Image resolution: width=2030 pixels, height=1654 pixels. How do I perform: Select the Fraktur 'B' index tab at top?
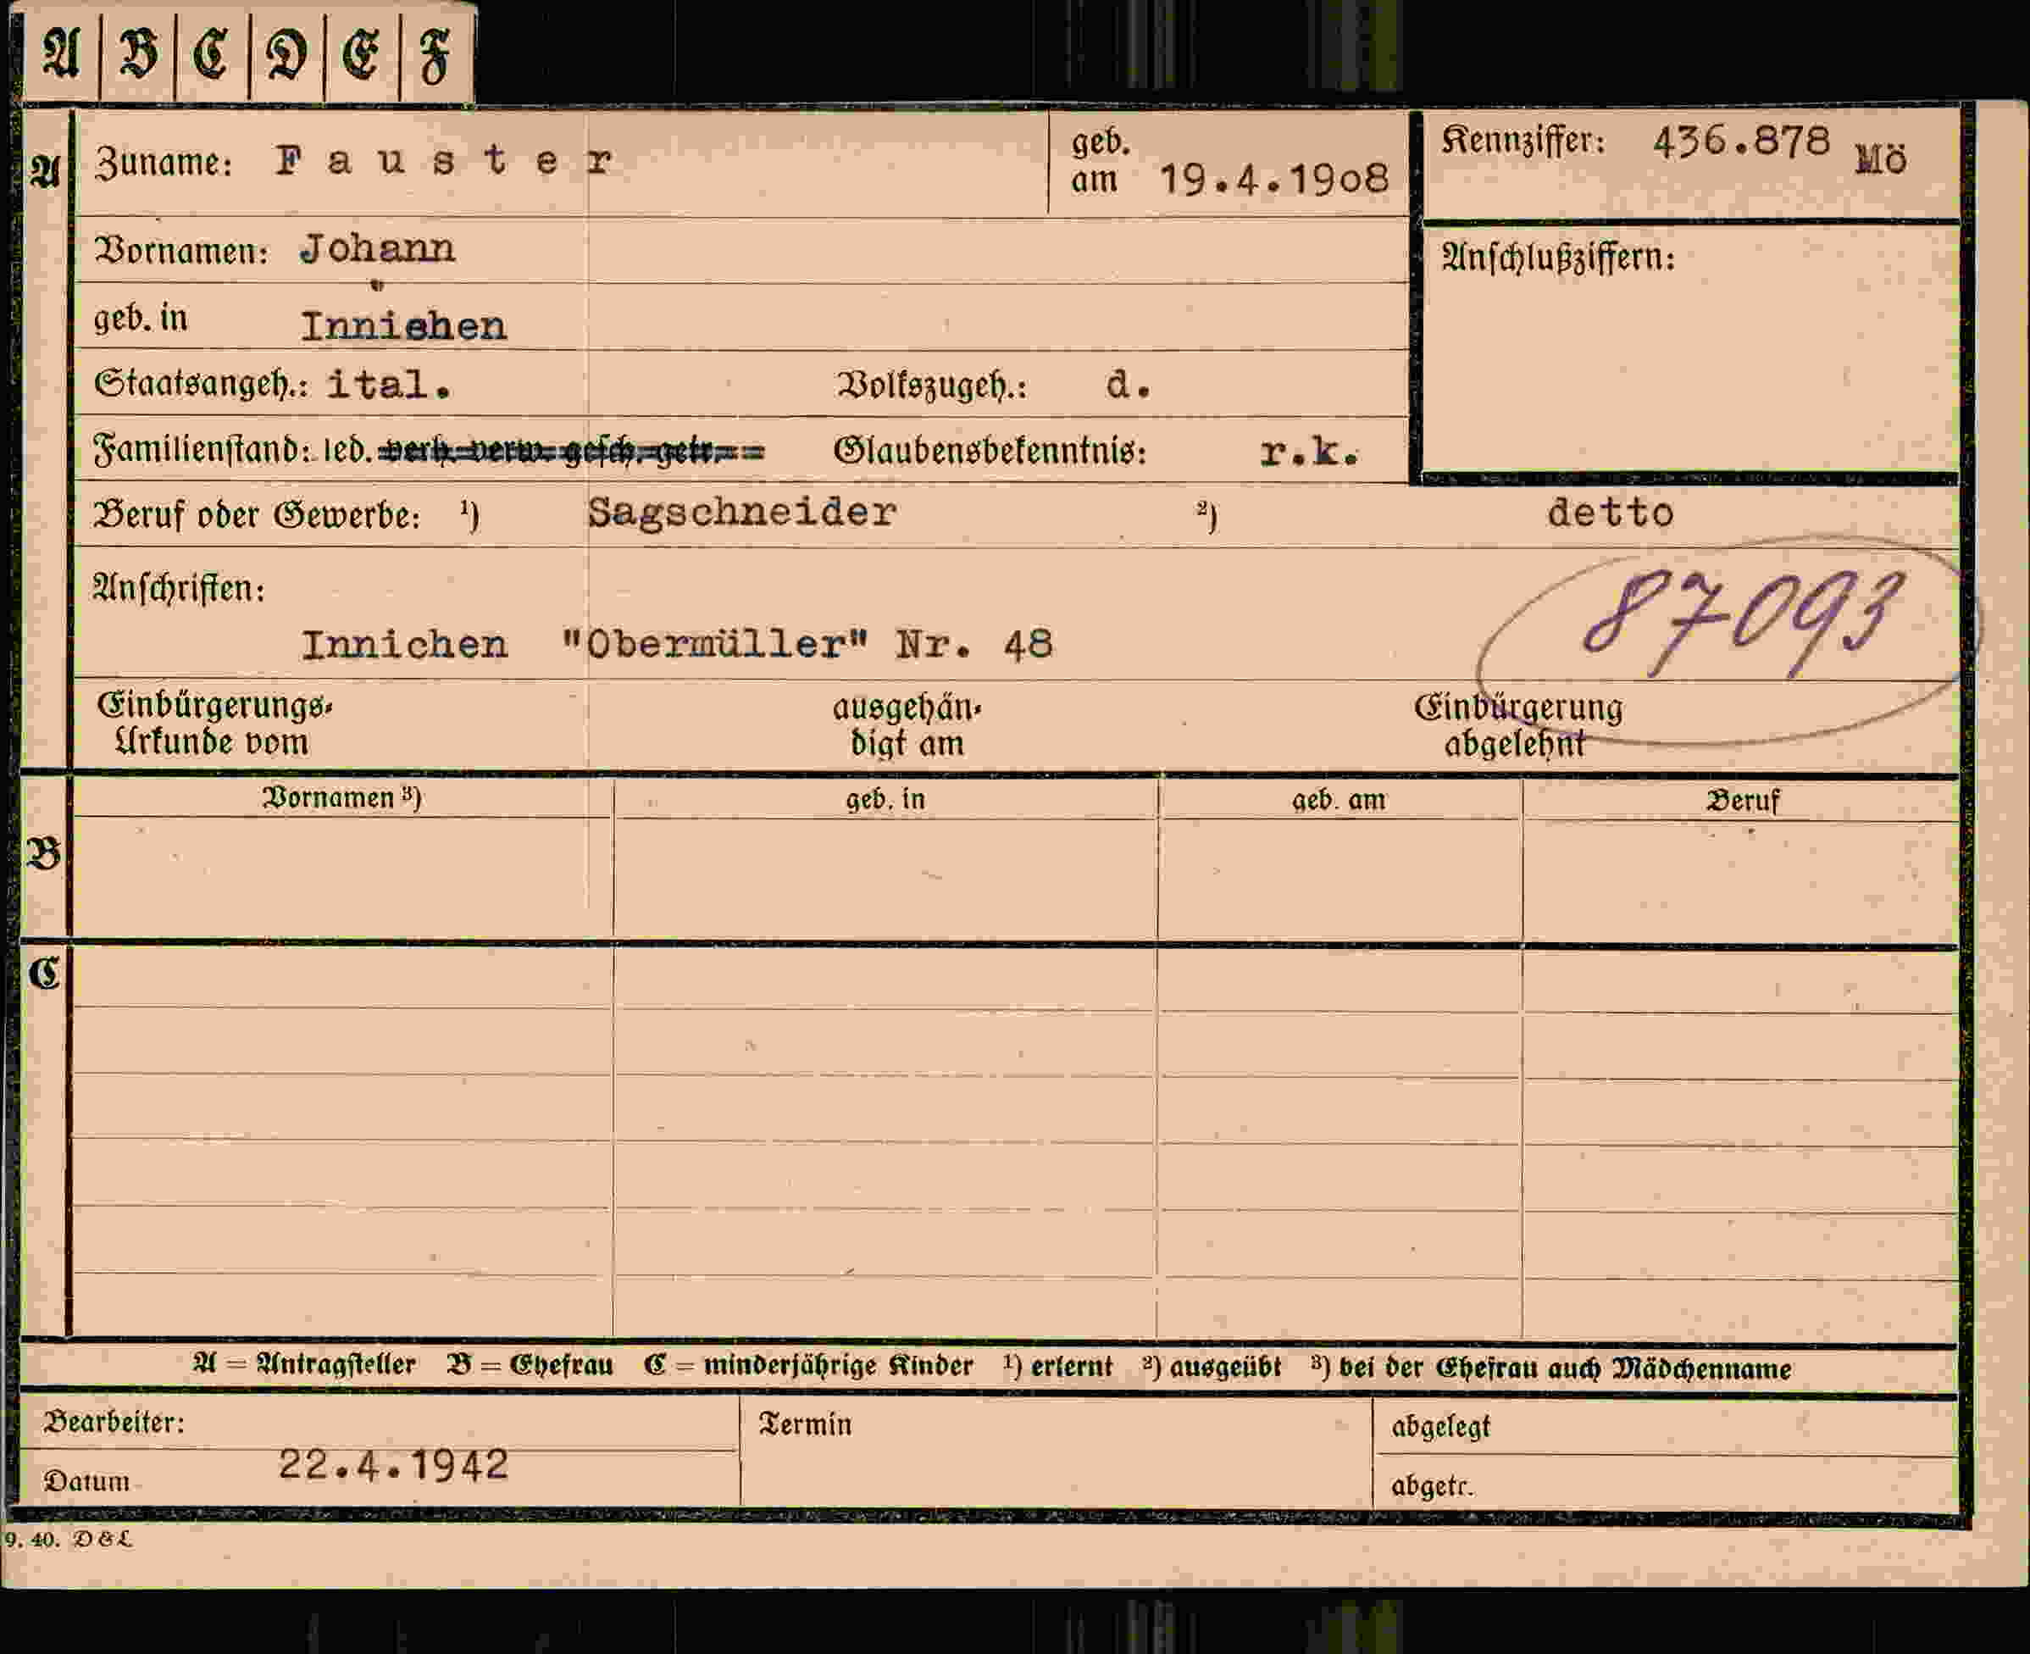[138, 54]
